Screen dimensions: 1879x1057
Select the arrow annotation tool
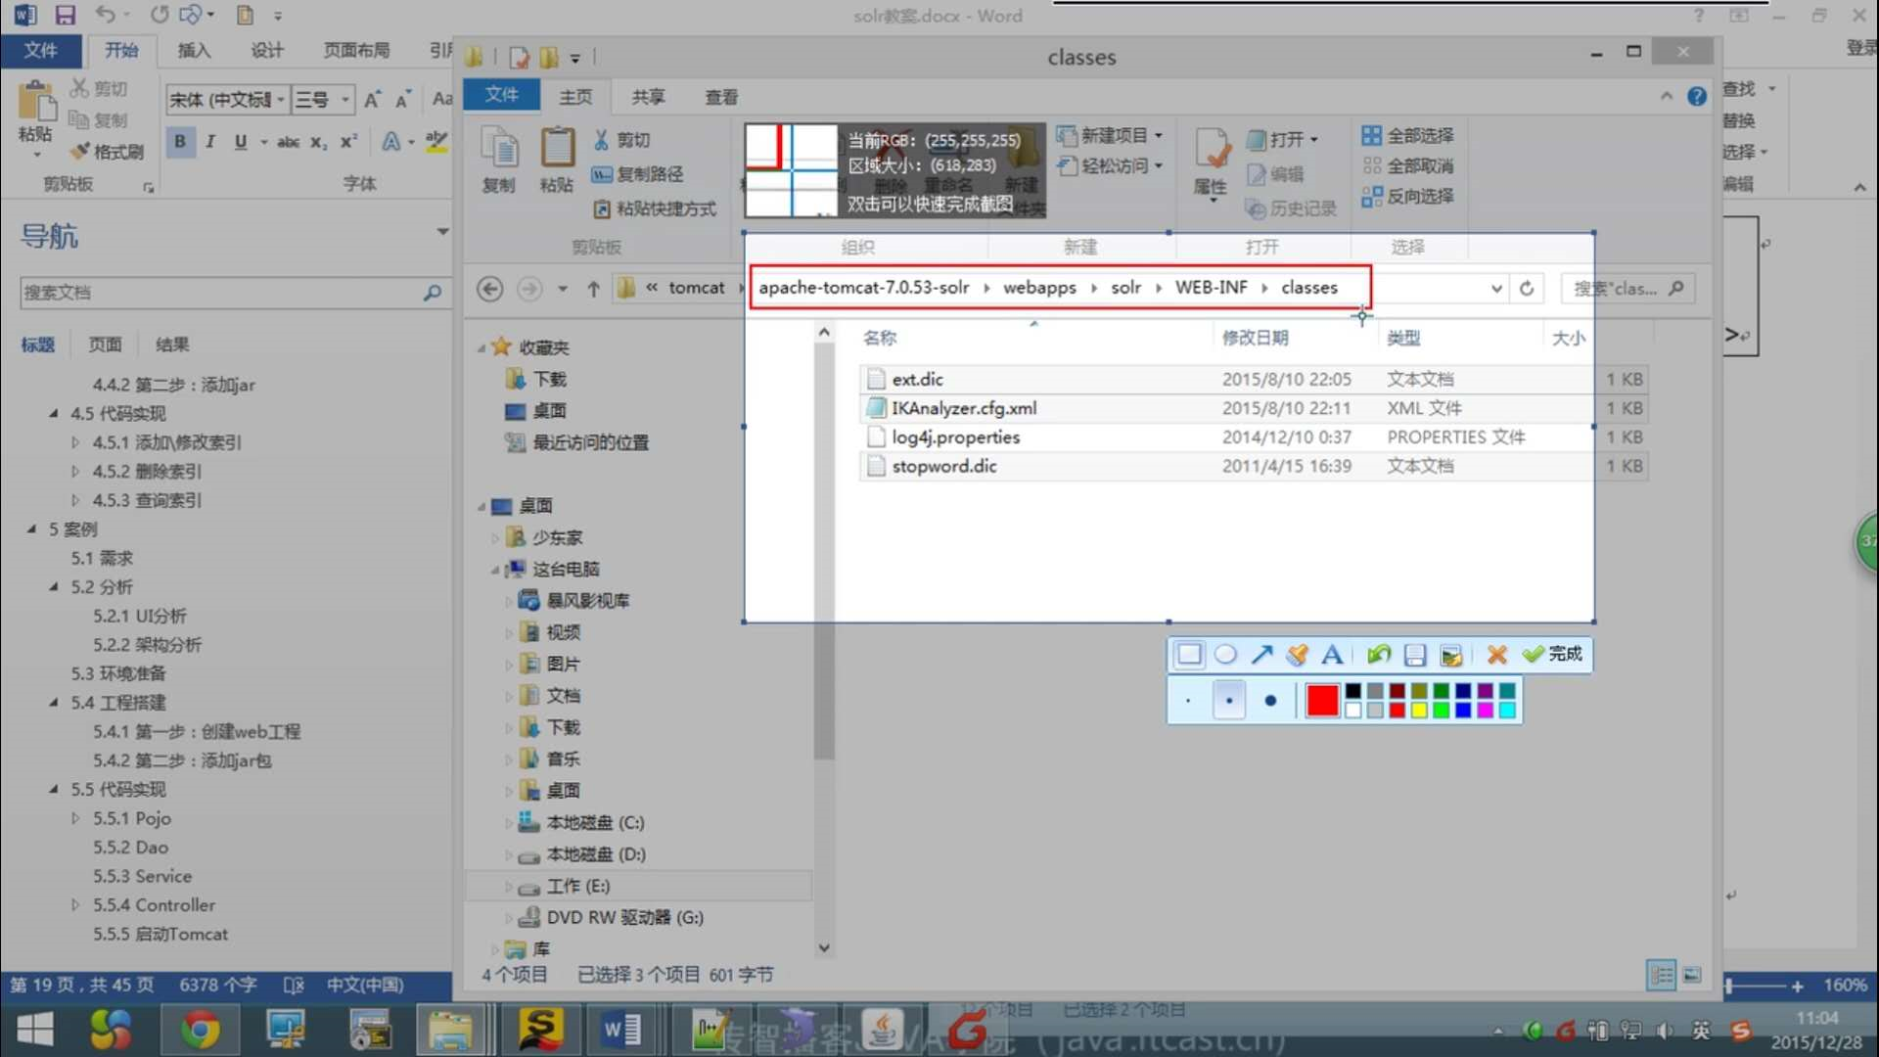click(x=1261, y=654)
